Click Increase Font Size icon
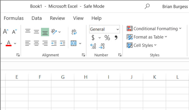The height and width of the screenshot is (110, 189). click(6, 32)
